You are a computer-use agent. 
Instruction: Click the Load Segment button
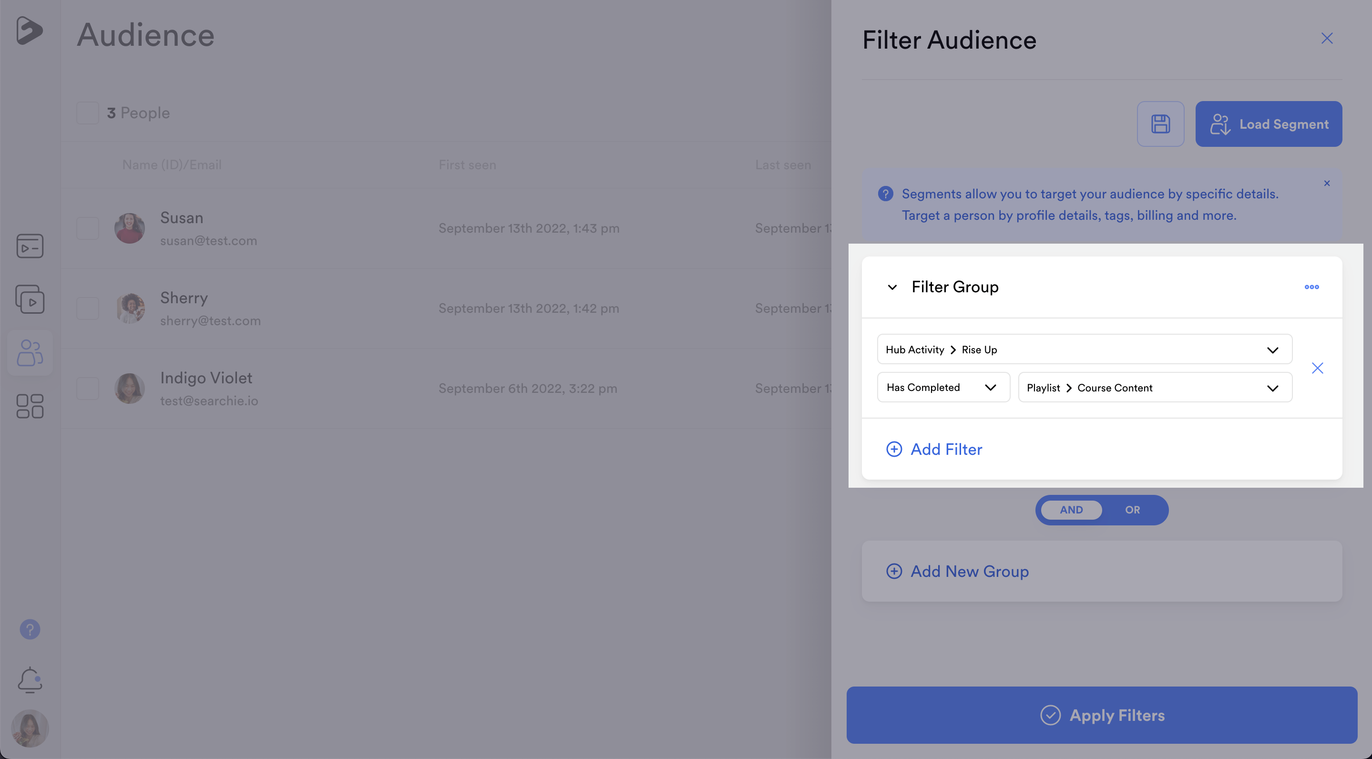pos(1268,124)
